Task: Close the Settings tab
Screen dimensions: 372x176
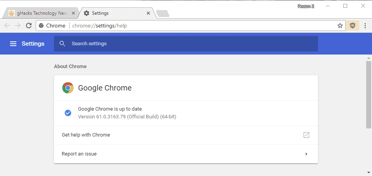Action: click(148, 13)
